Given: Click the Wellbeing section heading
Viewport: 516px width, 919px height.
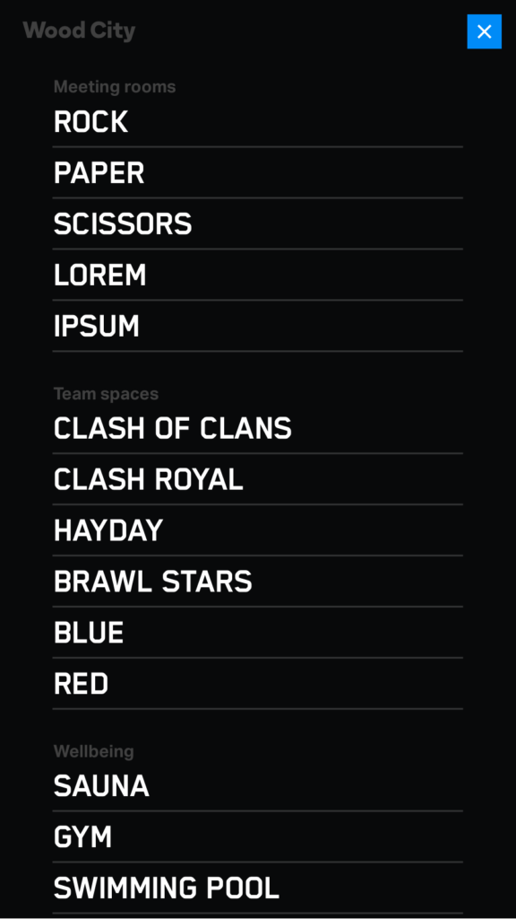Looking at the screenshot, I should pos(93,751).
